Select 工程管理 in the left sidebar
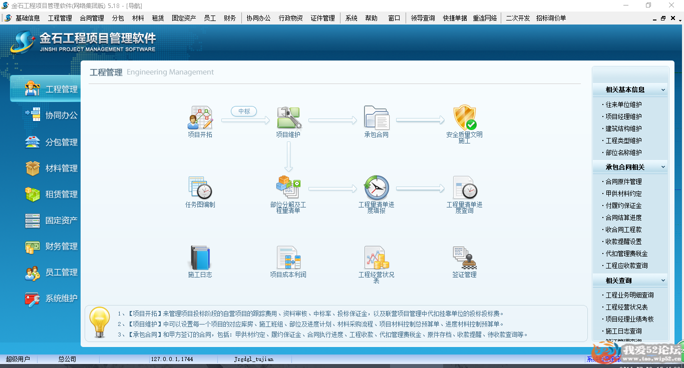 (46, 89)
